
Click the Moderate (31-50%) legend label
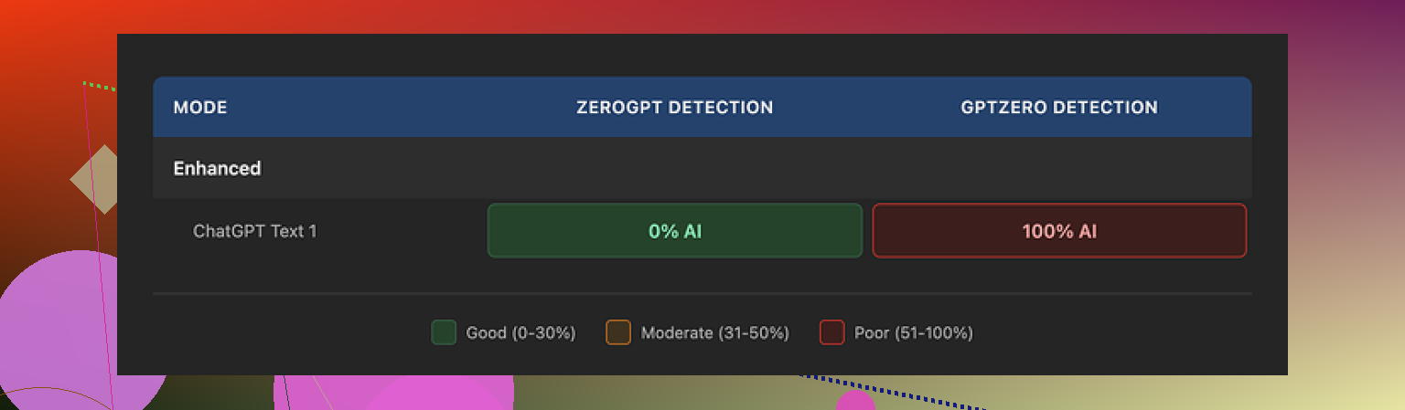[x=714, y=332]
